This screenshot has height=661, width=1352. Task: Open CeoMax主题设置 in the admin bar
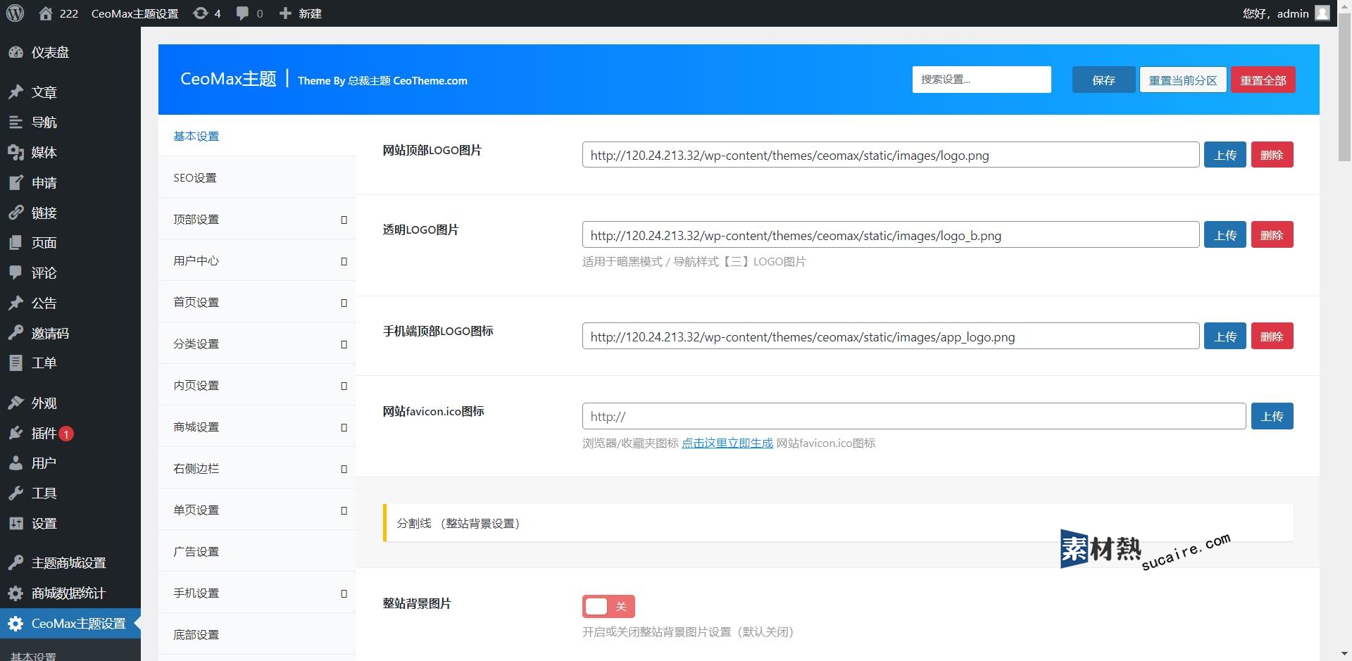pos(134,13)
